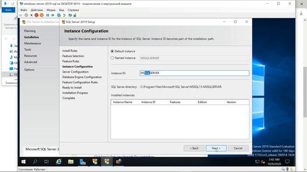Viewport: 307px width, 172px height.
Task: Click the last taskbar toolbox icon
Action: (118, 161)
